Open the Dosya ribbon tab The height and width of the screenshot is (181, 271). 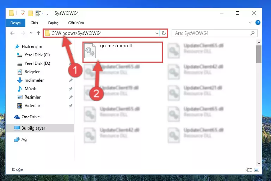point(16,23)
